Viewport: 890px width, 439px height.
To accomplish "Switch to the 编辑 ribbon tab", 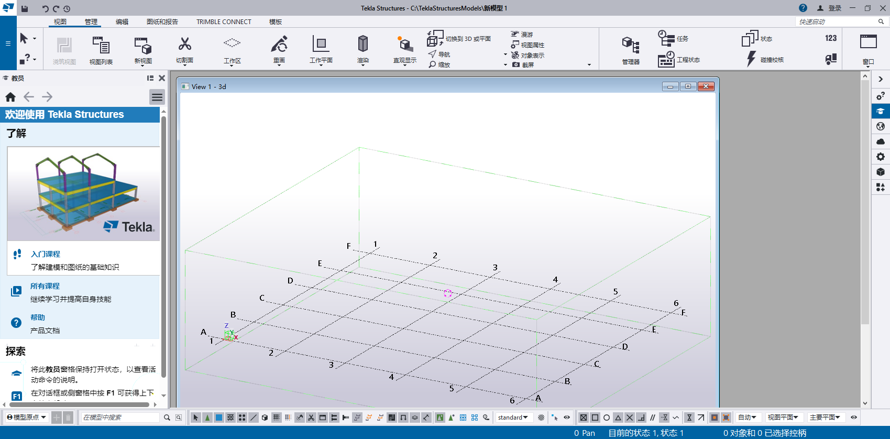I will tap(122, 21).
